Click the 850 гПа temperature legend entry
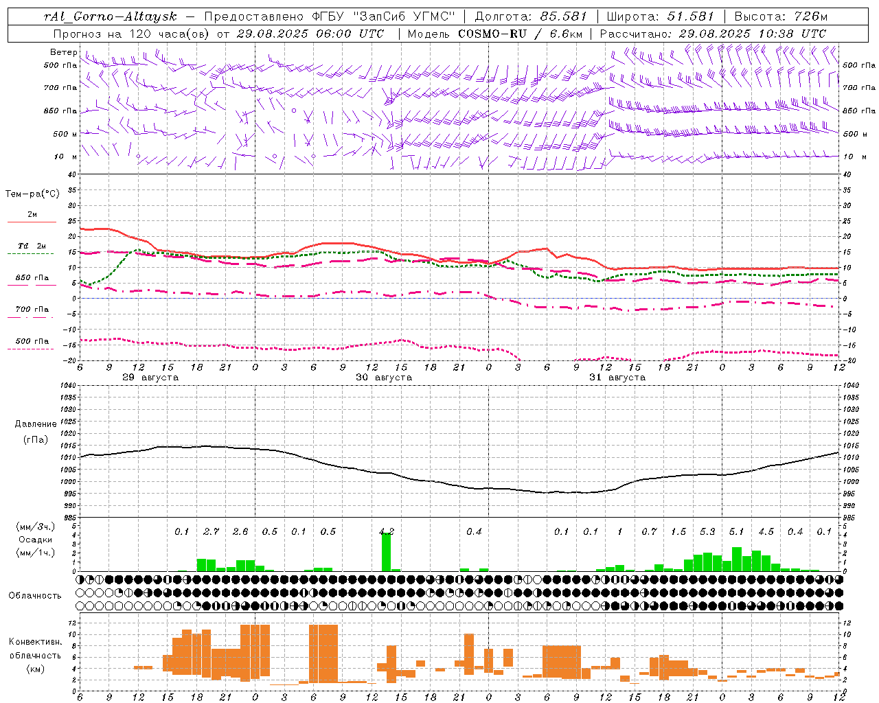 32,278
